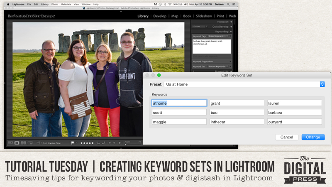Click the inthecar keyword field
The height and width of the screenshot is (187, 332).
point(237,122)
